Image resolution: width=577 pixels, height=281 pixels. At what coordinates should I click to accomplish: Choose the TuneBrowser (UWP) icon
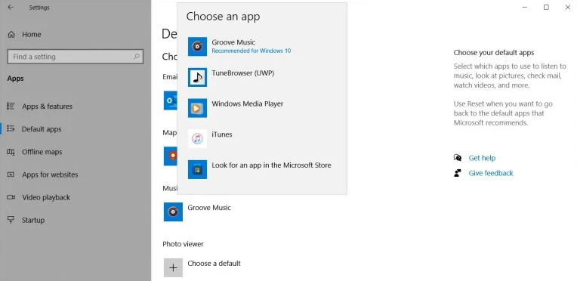[x=197, y=77]
